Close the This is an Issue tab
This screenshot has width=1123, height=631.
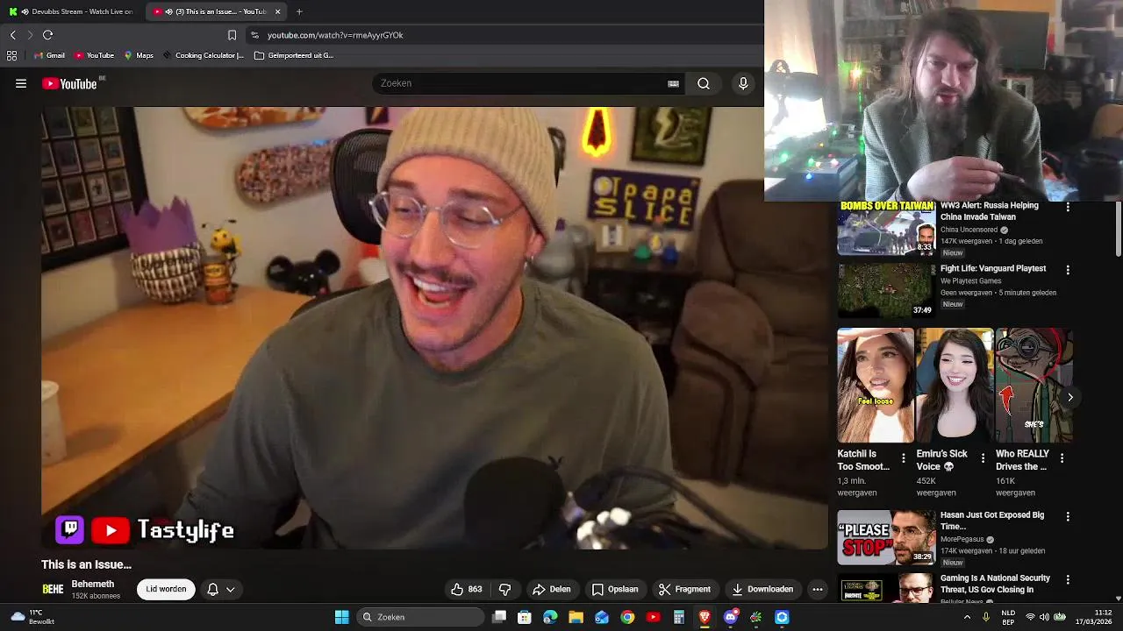pos(278,11)
